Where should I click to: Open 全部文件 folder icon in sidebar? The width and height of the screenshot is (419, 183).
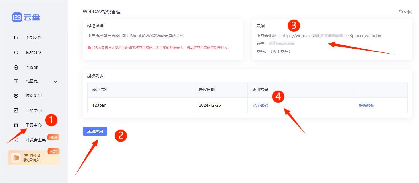16,38
